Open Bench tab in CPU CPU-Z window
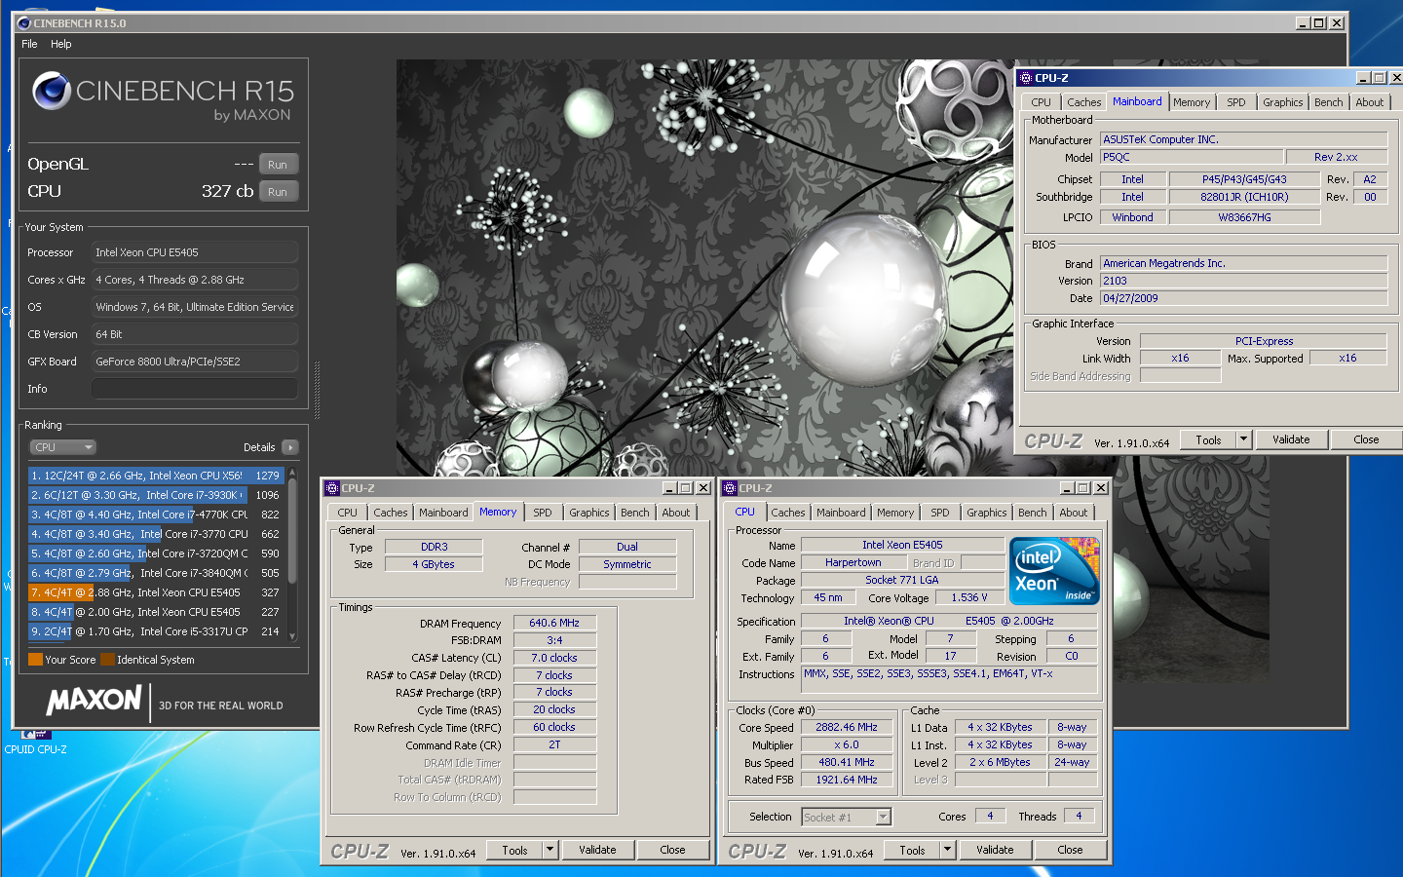Screen dimensions: 1403x877 coord(1032,513)
